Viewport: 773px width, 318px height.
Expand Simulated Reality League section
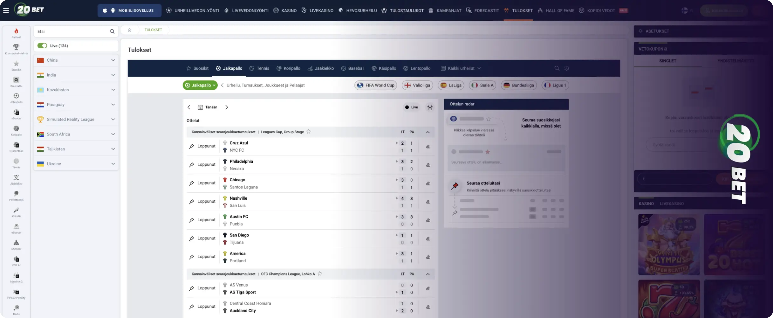coord(76,119)
